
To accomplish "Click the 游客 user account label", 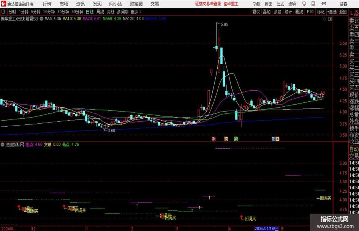I will click(343, 4).
